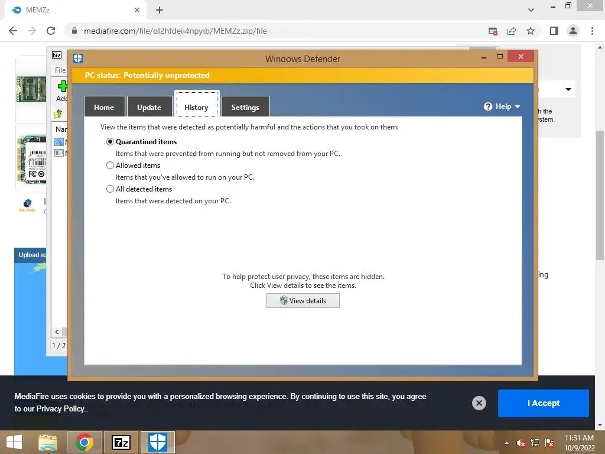Click the Windows Defender shield title icon
Viewport: 605px width, 454px height.
tap(78, 59)
